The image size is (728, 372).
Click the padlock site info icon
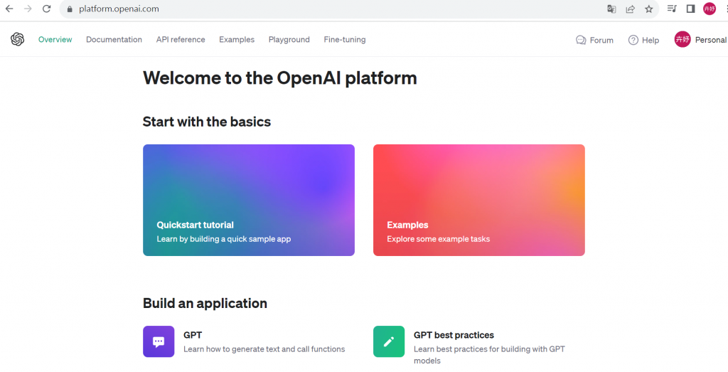[x=70, y=9]
